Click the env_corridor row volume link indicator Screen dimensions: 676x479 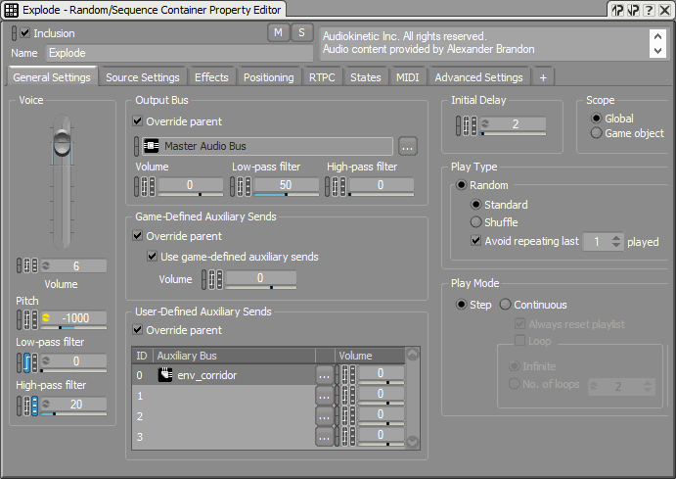pos(338,374)
